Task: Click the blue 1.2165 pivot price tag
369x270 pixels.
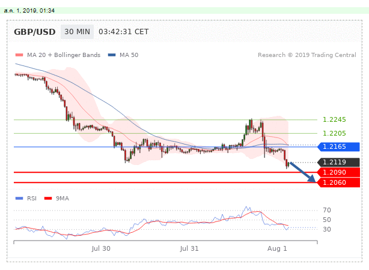Action: (x=338, y=146)
